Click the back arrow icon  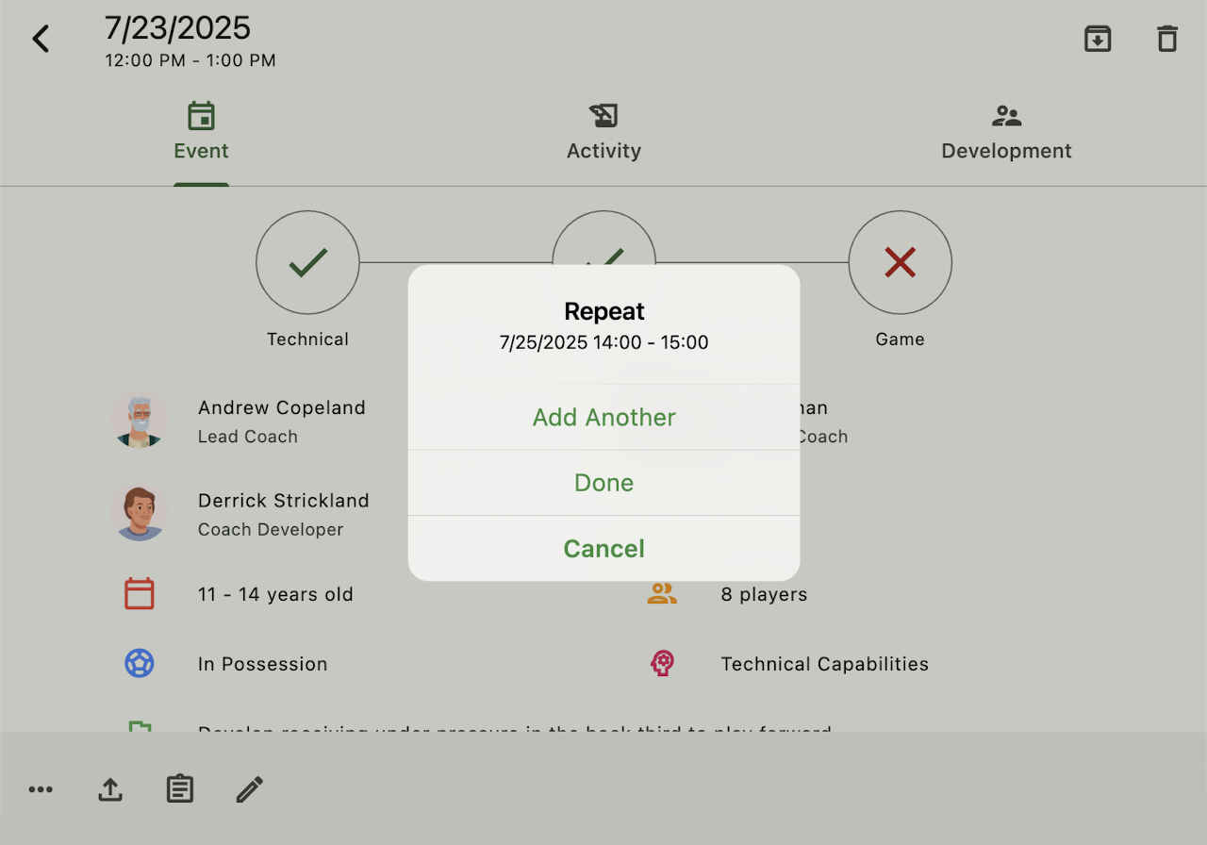click(41, 39)
